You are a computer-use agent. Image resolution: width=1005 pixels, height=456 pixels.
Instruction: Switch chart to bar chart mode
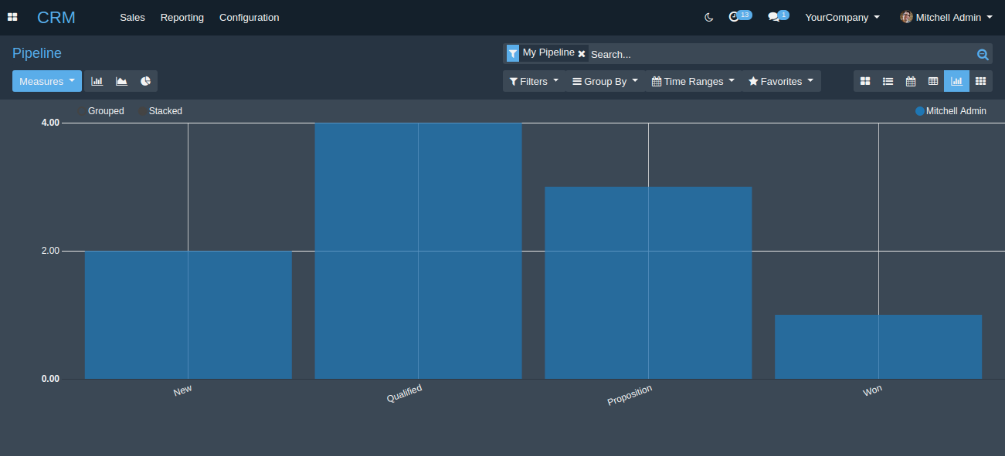point(97,81)
